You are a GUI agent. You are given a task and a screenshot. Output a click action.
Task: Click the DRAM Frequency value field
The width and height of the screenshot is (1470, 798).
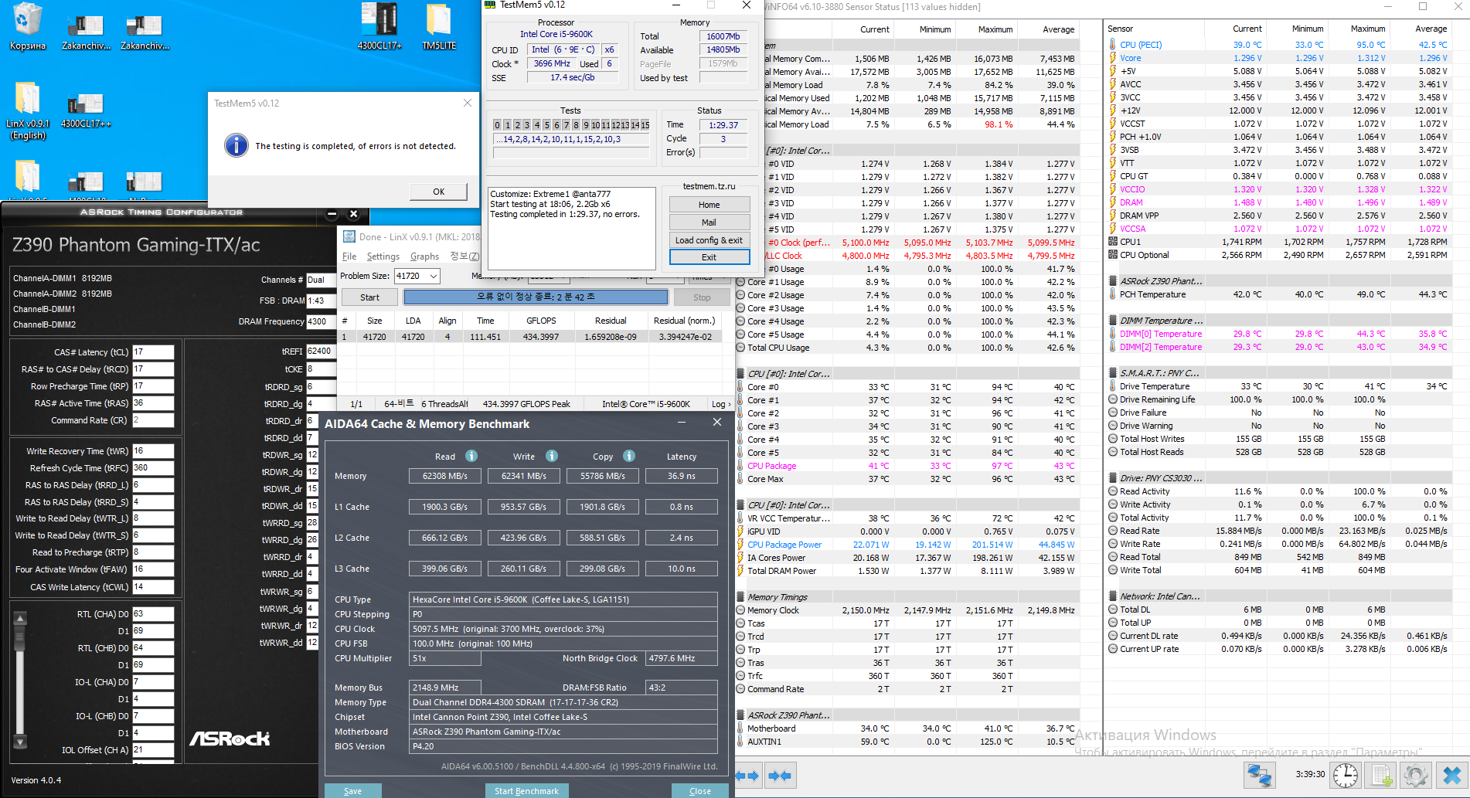321,321
